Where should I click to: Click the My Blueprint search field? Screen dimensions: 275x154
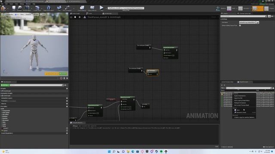pos(36,85)
